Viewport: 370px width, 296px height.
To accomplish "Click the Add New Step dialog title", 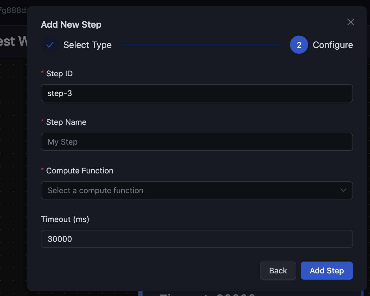I will (x=71, y=25).
